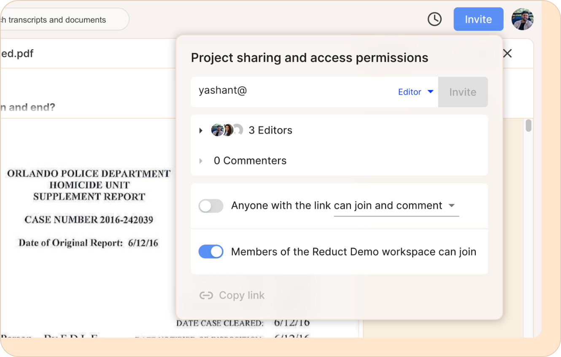The height and width of the screenshot is (357, 561).
Task: Click the Project sharing and access permissions heading
Action: pyautogui.click(x=310, y=58)
